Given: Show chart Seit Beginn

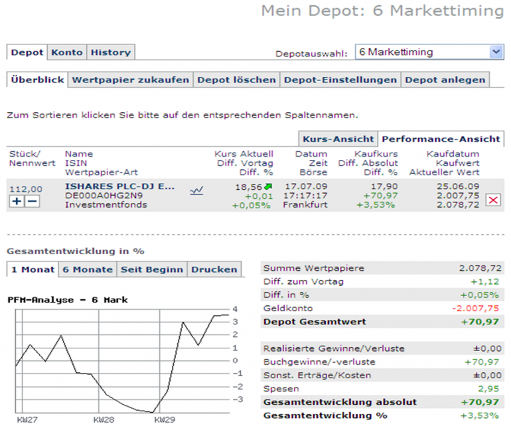Looking at the screenshot, I should [x=152, y=269].
